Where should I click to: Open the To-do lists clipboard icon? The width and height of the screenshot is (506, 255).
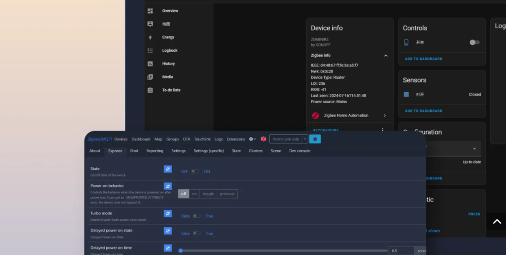pos(150,90)
